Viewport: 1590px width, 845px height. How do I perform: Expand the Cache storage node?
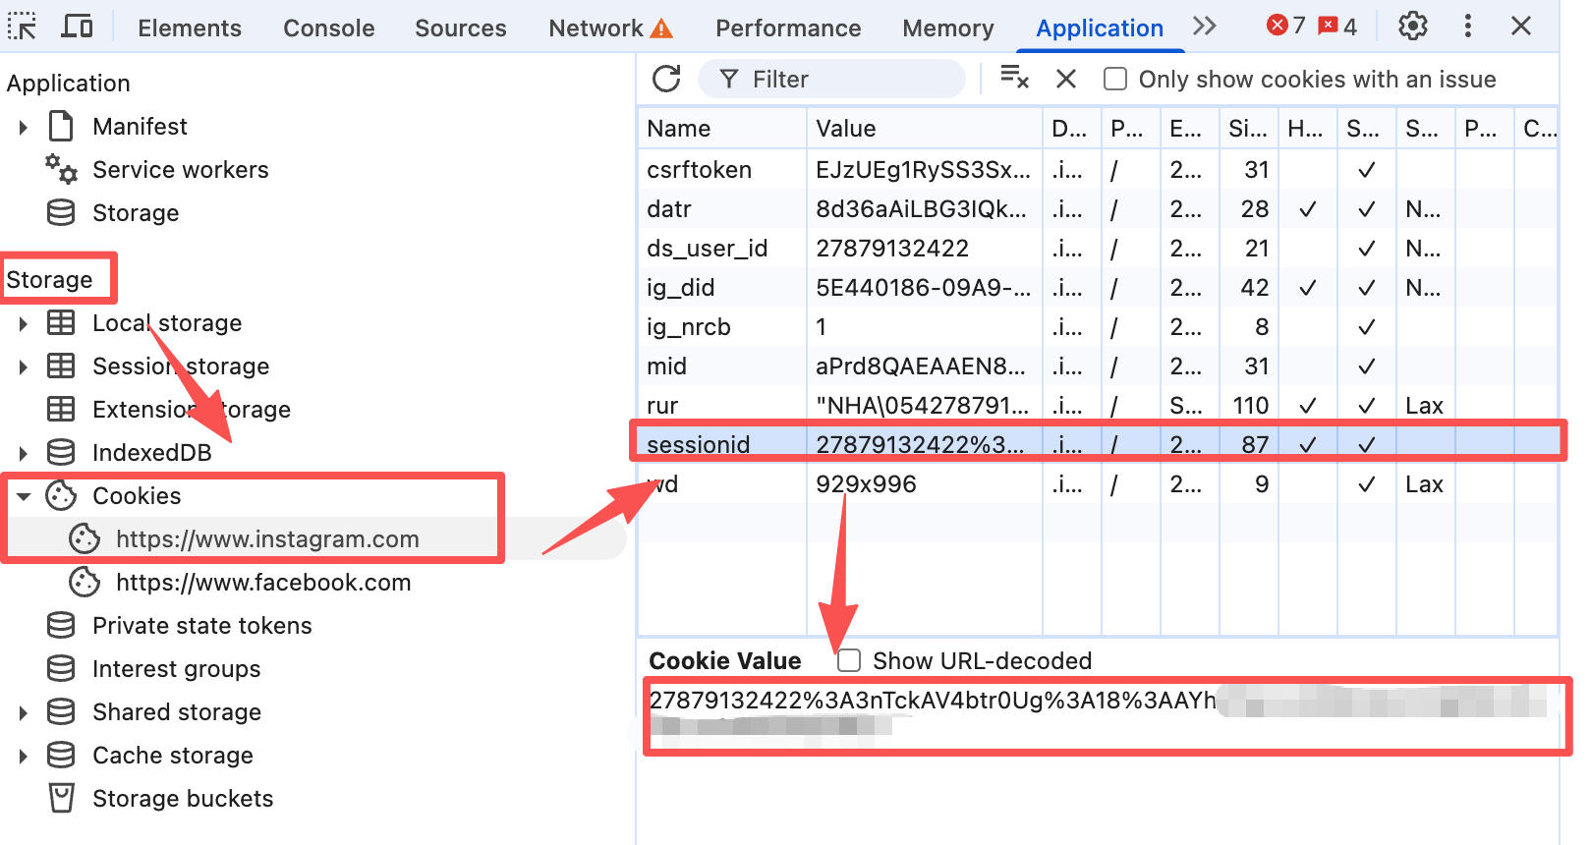[x=23, y=757]
